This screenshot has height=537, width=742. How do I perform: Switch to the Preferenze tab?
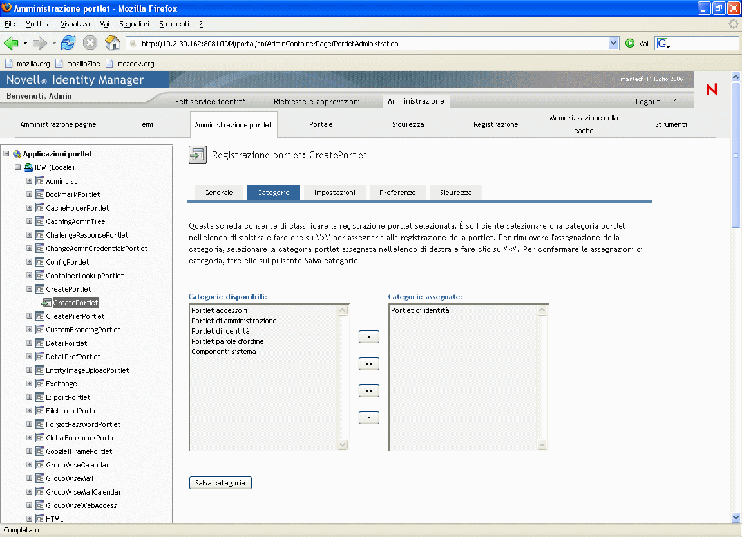[x=397, y=193]
